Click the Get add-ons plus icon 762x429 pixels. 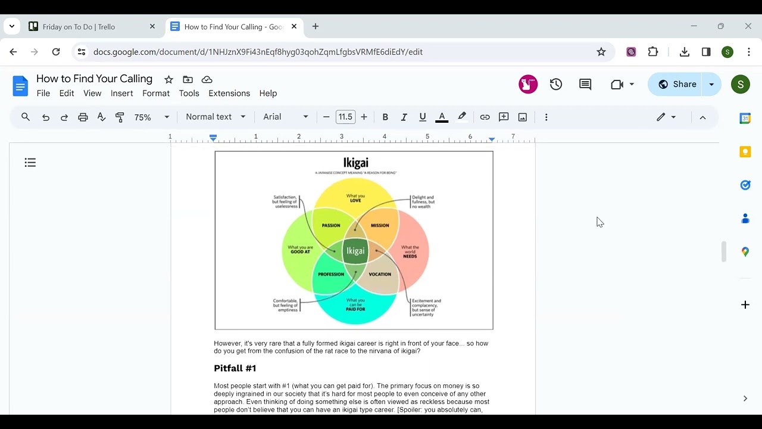(745, 305)
